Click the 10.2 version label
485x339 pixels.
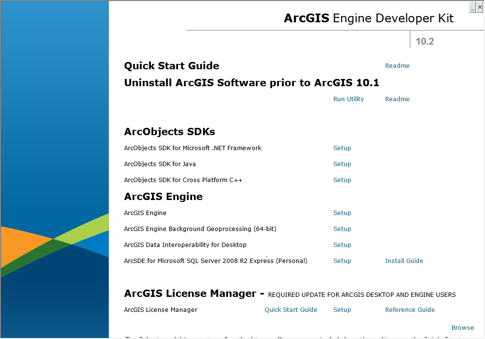pyautogui.click(x=424, y=41)
